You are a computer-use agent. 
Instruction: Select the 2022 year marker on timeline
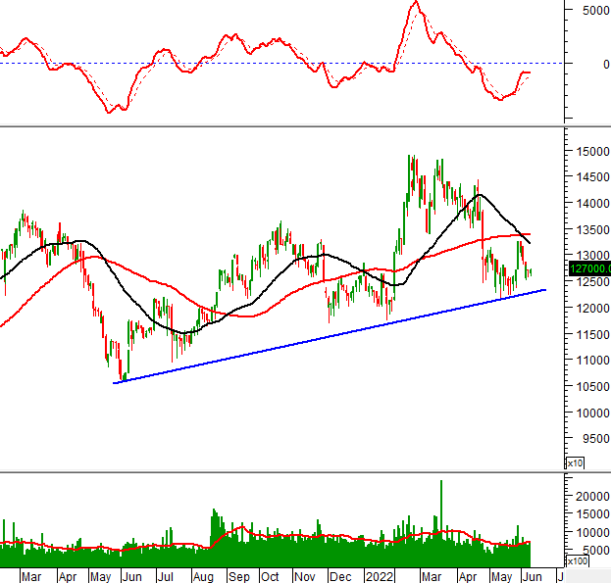tap(378, 578)
